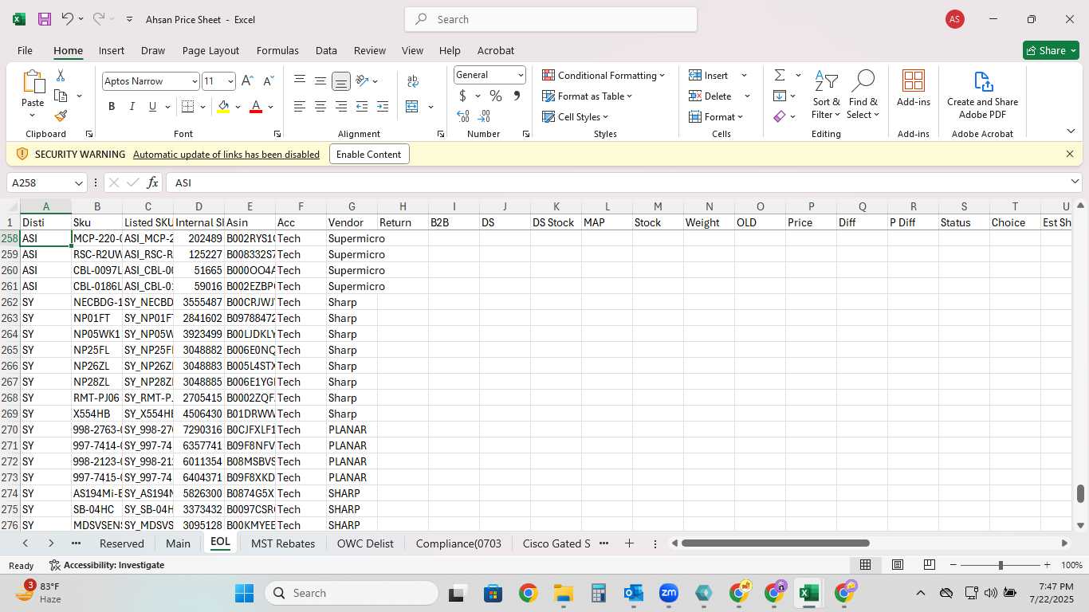Toggle bold formatting
Viewport: 1089px width, 612px height.
tap(112, 107)
